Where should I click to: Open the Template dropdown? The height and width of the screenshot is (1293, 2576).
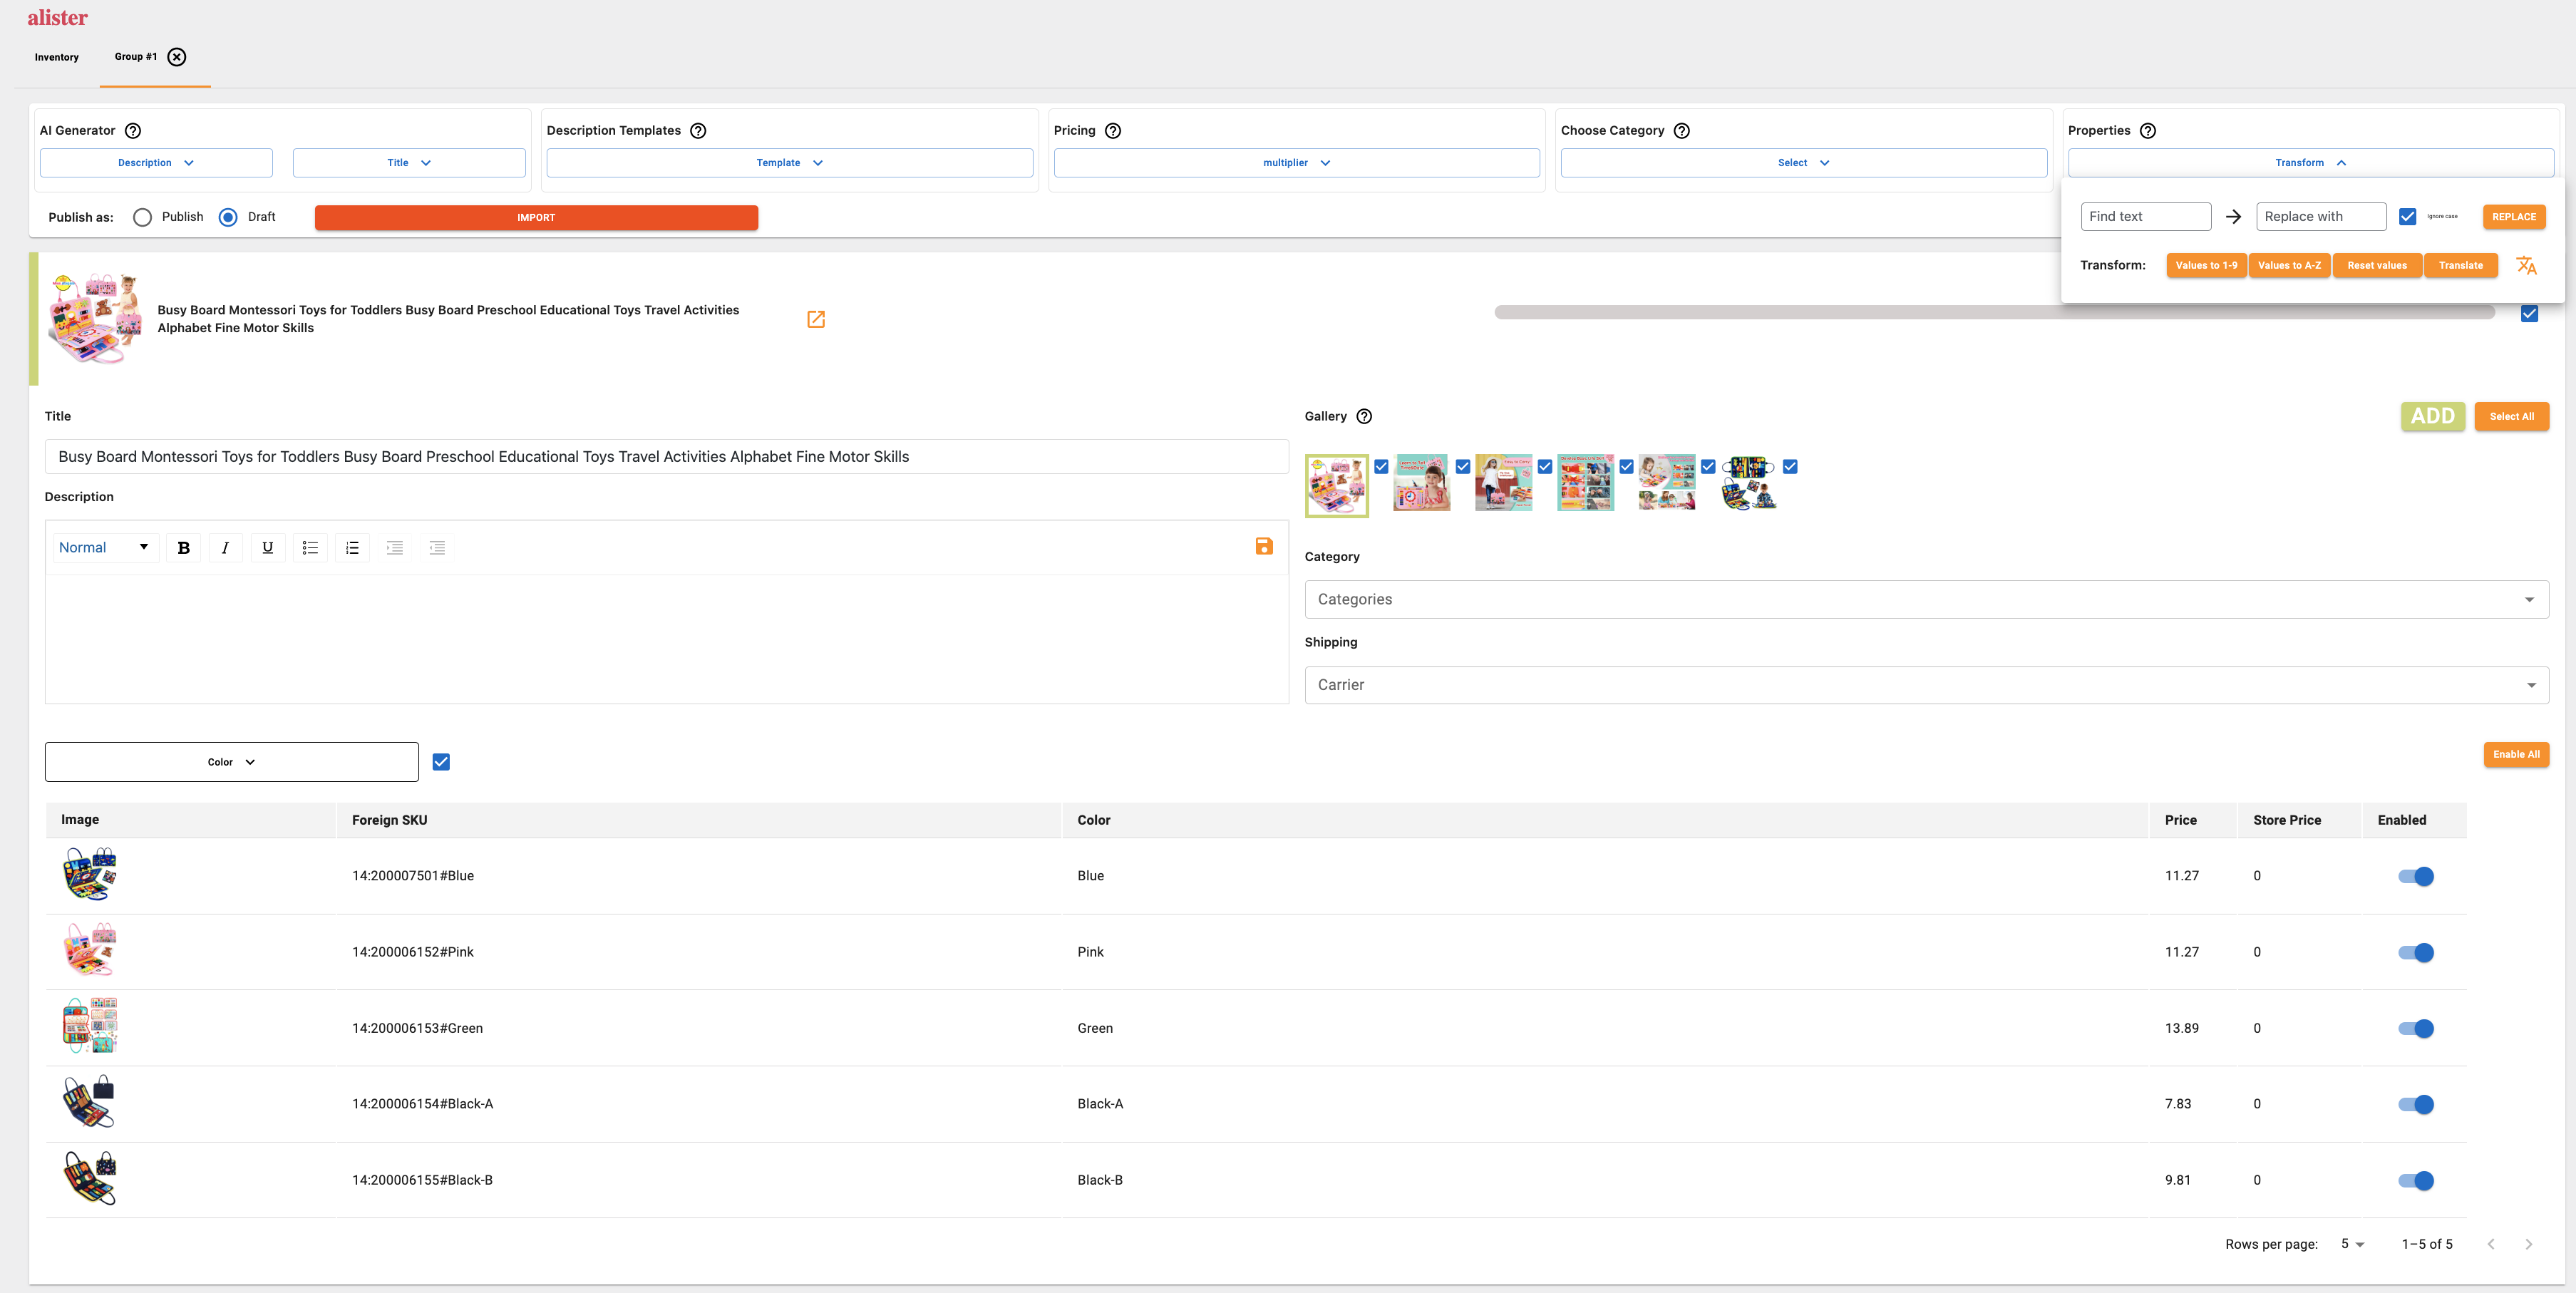click(x=790, y=163)
